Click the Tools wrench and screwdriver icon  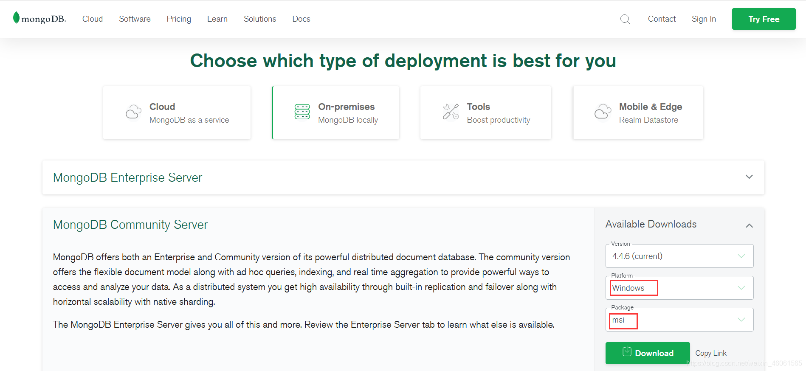point(451,112)
